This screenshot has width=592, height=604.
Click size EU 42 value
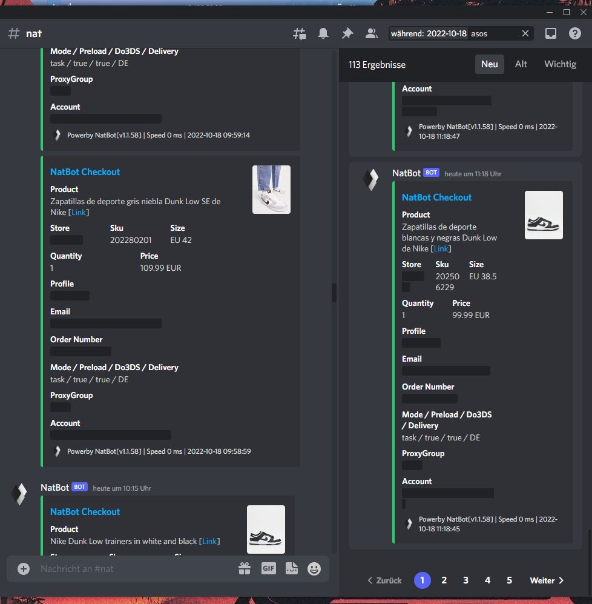pyautogui.click(x=181, y=240)
